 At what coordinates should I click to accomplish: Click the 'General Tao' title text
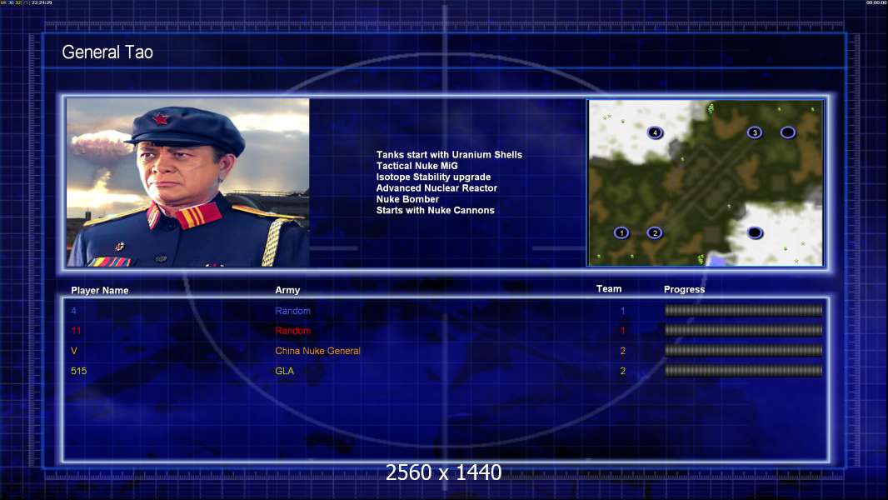coord(107,52)
